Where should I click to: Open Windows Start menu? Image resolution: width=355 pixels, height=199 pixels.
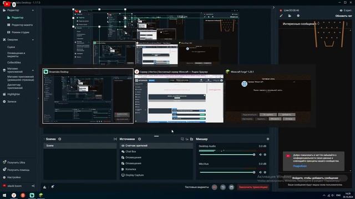(x=4, y=195)
